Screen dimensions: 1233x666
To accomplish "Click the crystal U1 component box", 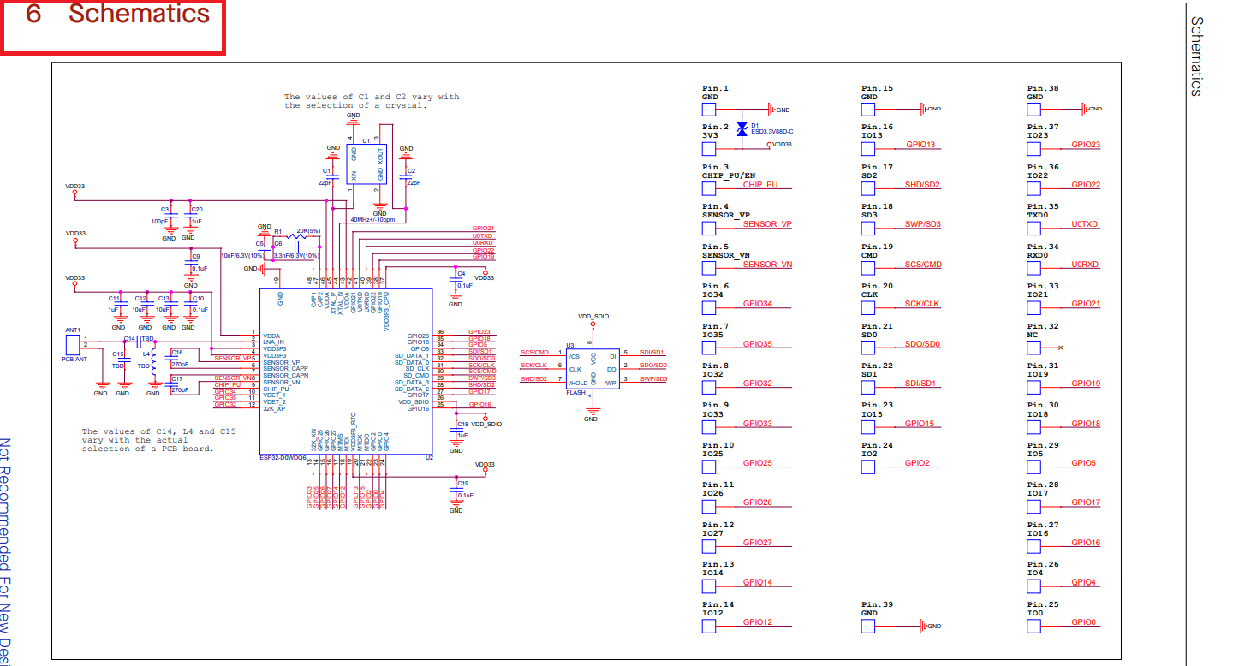I will point(366,163).
